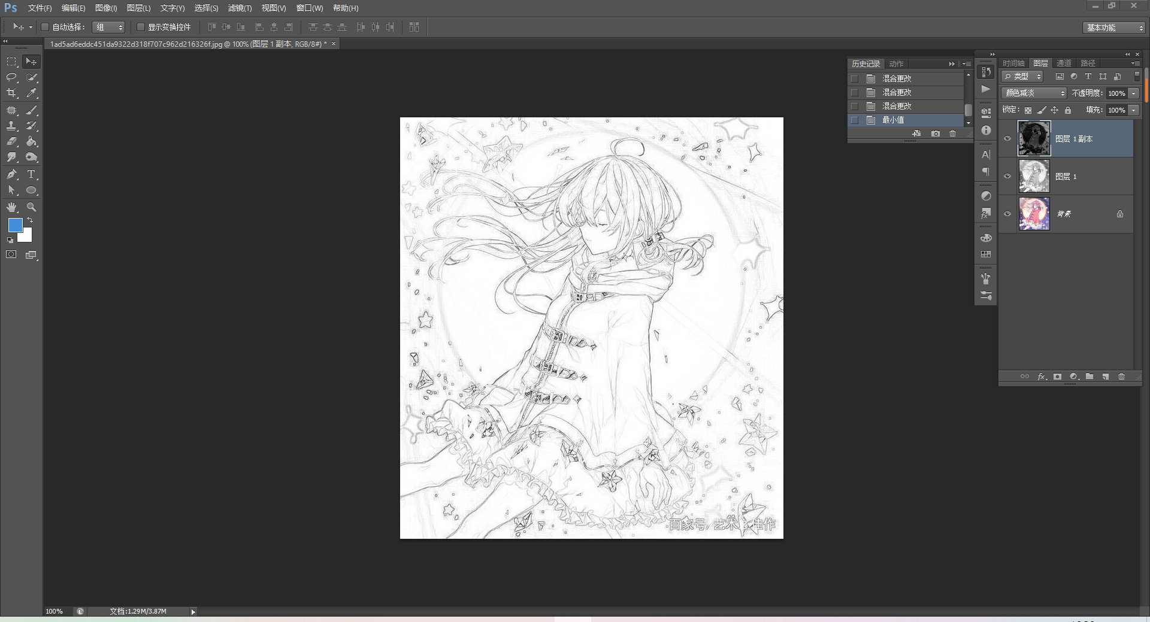Open the 文件(F) menu
Screen dimensions: 1150x622
coord(40,8)
